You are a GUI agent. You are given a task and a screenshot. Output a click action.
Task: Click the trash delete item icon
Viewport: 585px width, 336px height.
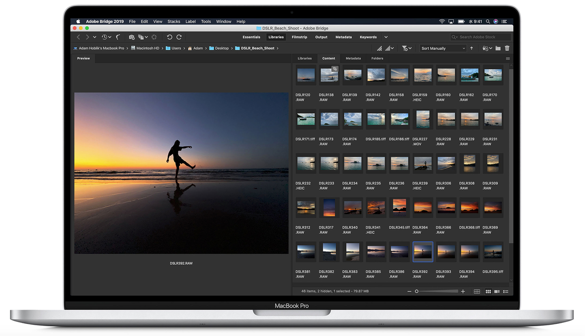[x=507, y=48]
